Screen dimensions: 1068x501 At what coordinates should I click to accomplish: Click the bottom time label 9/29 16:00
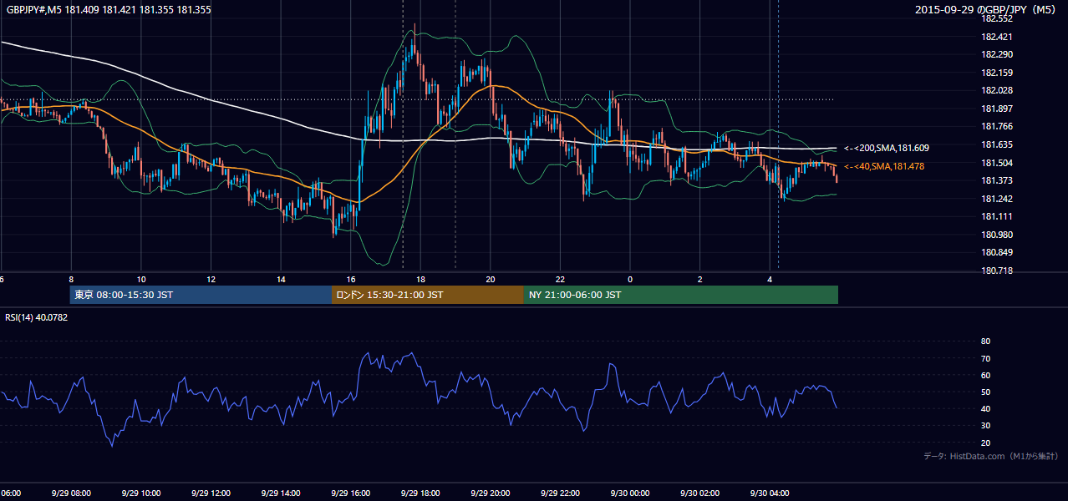pyautogui.click(x=351, y=493)
